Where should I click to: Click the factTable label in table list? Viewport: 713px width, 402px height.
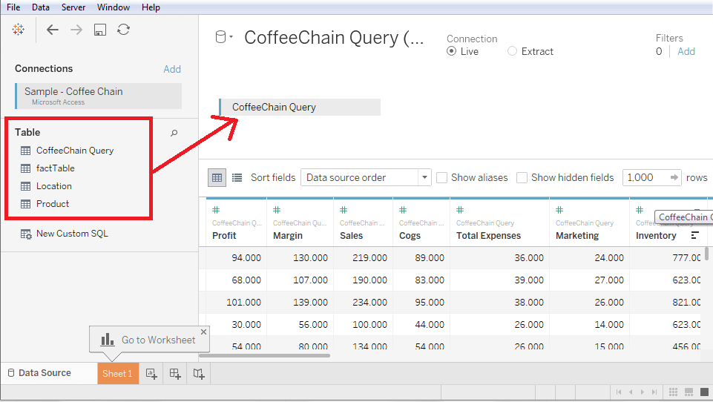(56, 168)
